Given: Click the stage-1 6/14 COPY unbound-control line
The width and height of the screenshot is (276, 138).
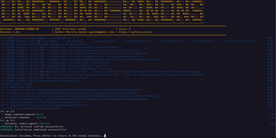Looking at the screenshot, I should point(72,56).
